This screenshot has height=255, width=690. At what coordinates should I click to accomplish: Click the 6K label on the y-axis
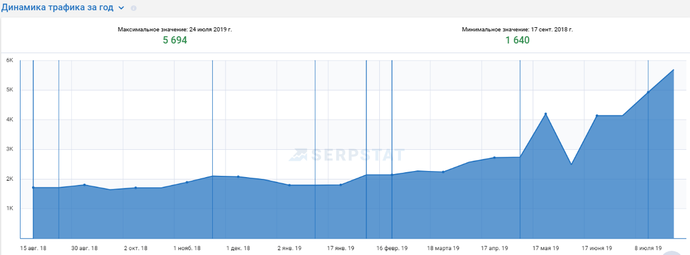tap(10, 60)
